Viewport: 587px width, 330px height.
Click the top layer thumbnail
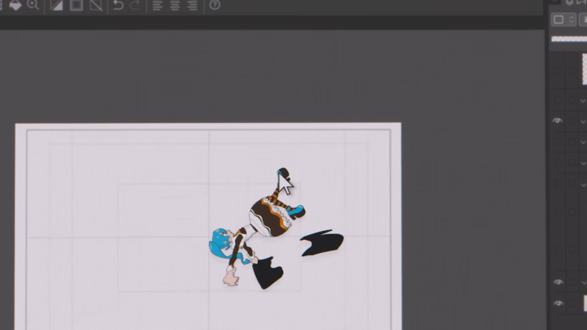point(584,69)
